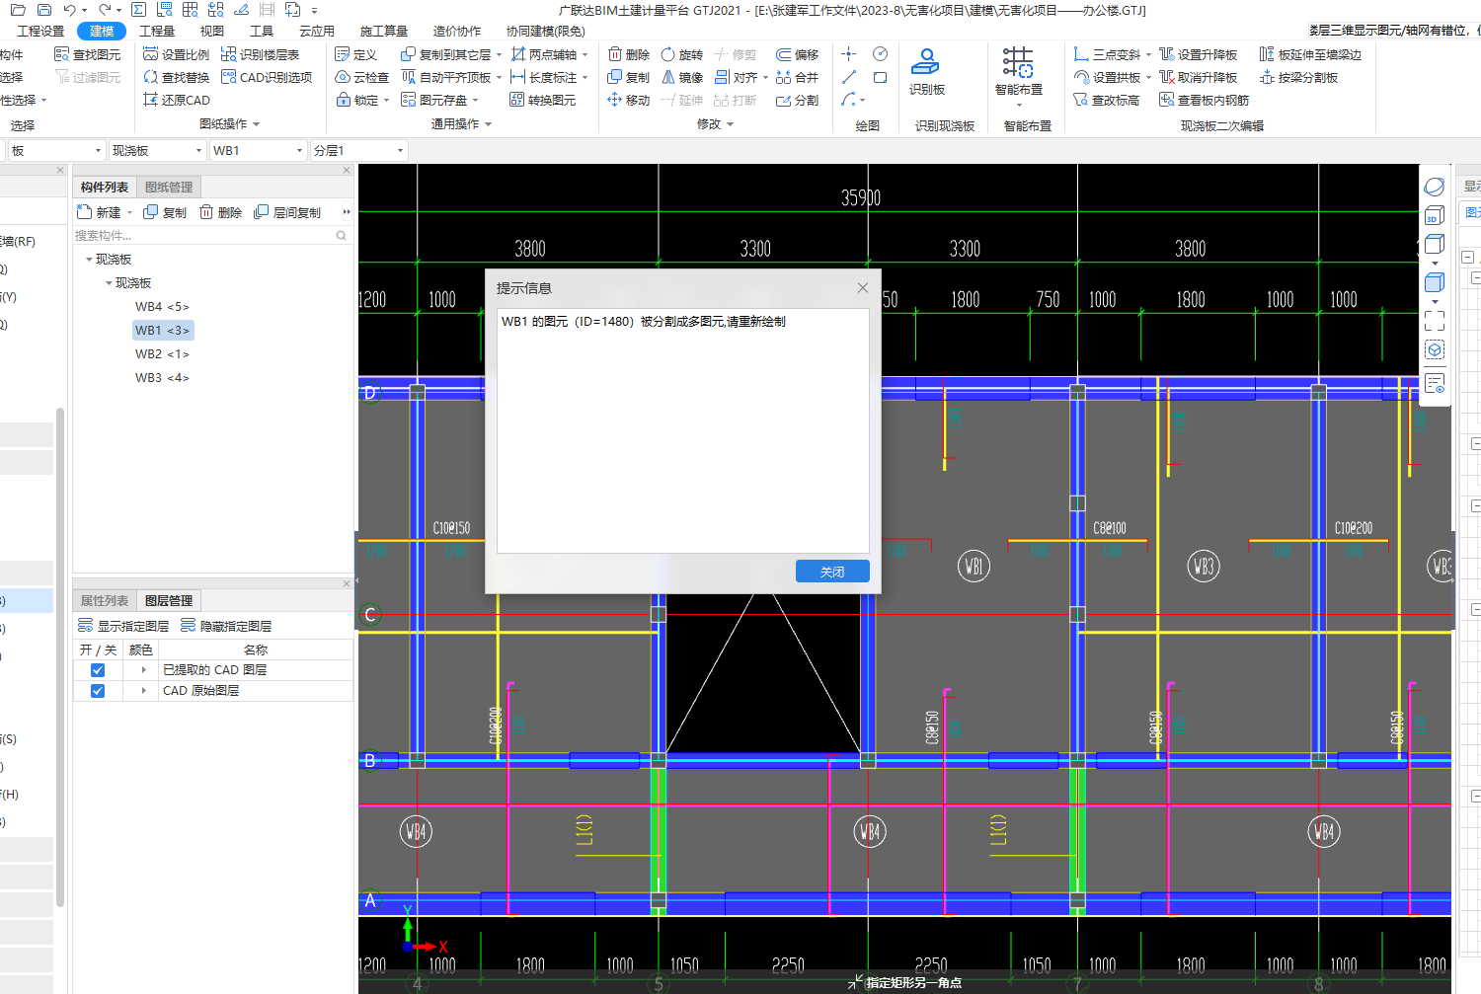
Task: Open 工程量 ribbon tab
Action: [157, 32]
